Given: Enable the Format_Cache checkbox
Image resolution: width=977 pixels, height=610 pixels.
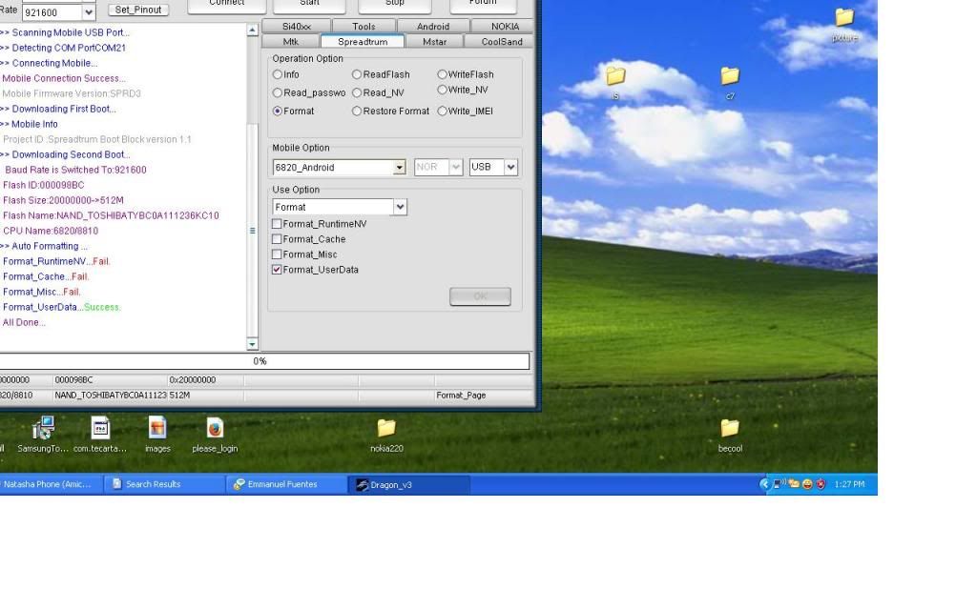Looking at the screenshot, I should [x=277, y=239].
